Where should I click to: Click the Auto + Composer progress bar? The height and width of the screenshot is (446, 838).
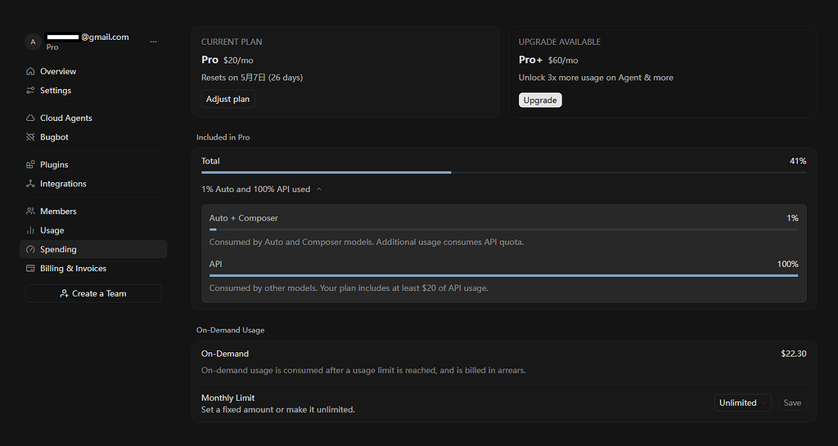point(504,230)
